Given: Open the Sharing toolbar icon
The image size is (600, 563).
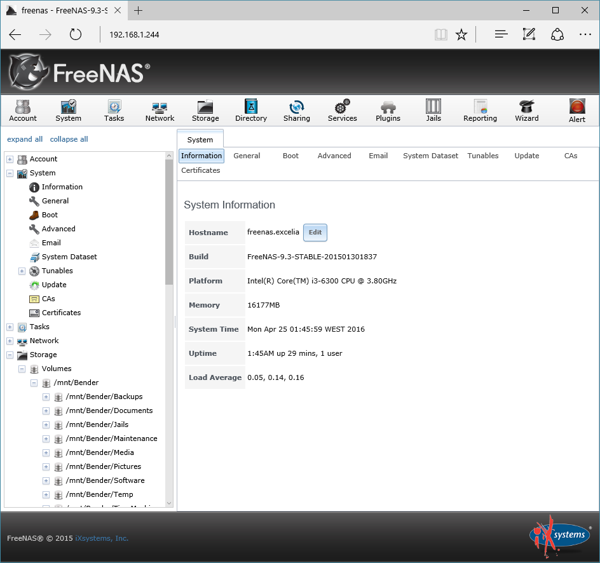Looking at the screenshot, I should pos(297,111).
